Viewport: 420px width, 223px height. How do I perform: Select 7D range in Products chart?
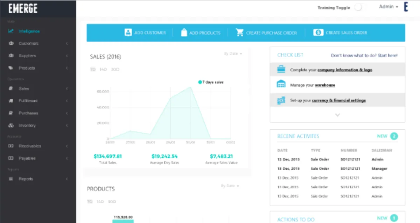tap(90, 201)
